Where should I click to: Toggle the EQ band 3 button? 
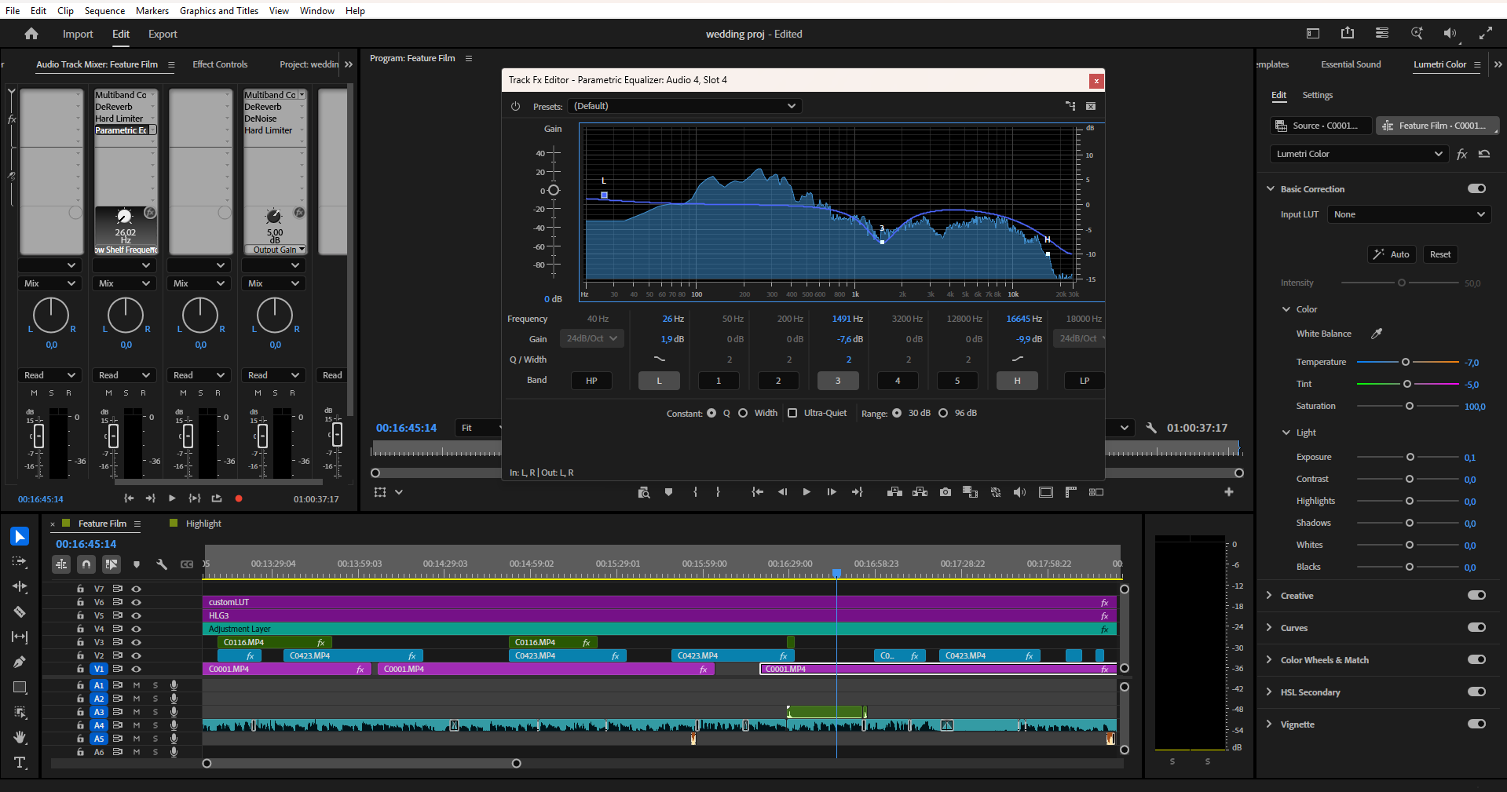pos(838,381)
